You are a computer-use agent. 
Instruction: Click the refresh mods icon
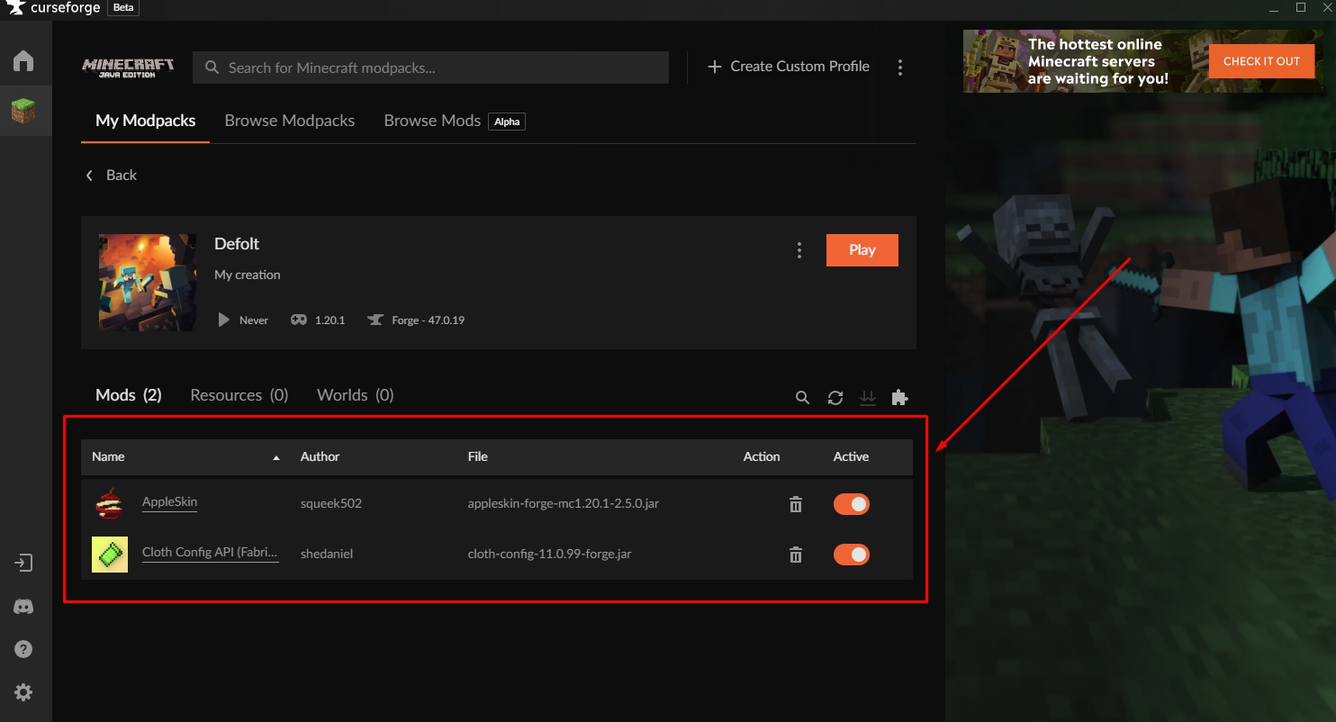pyautogui.click(x=835, y=397)
